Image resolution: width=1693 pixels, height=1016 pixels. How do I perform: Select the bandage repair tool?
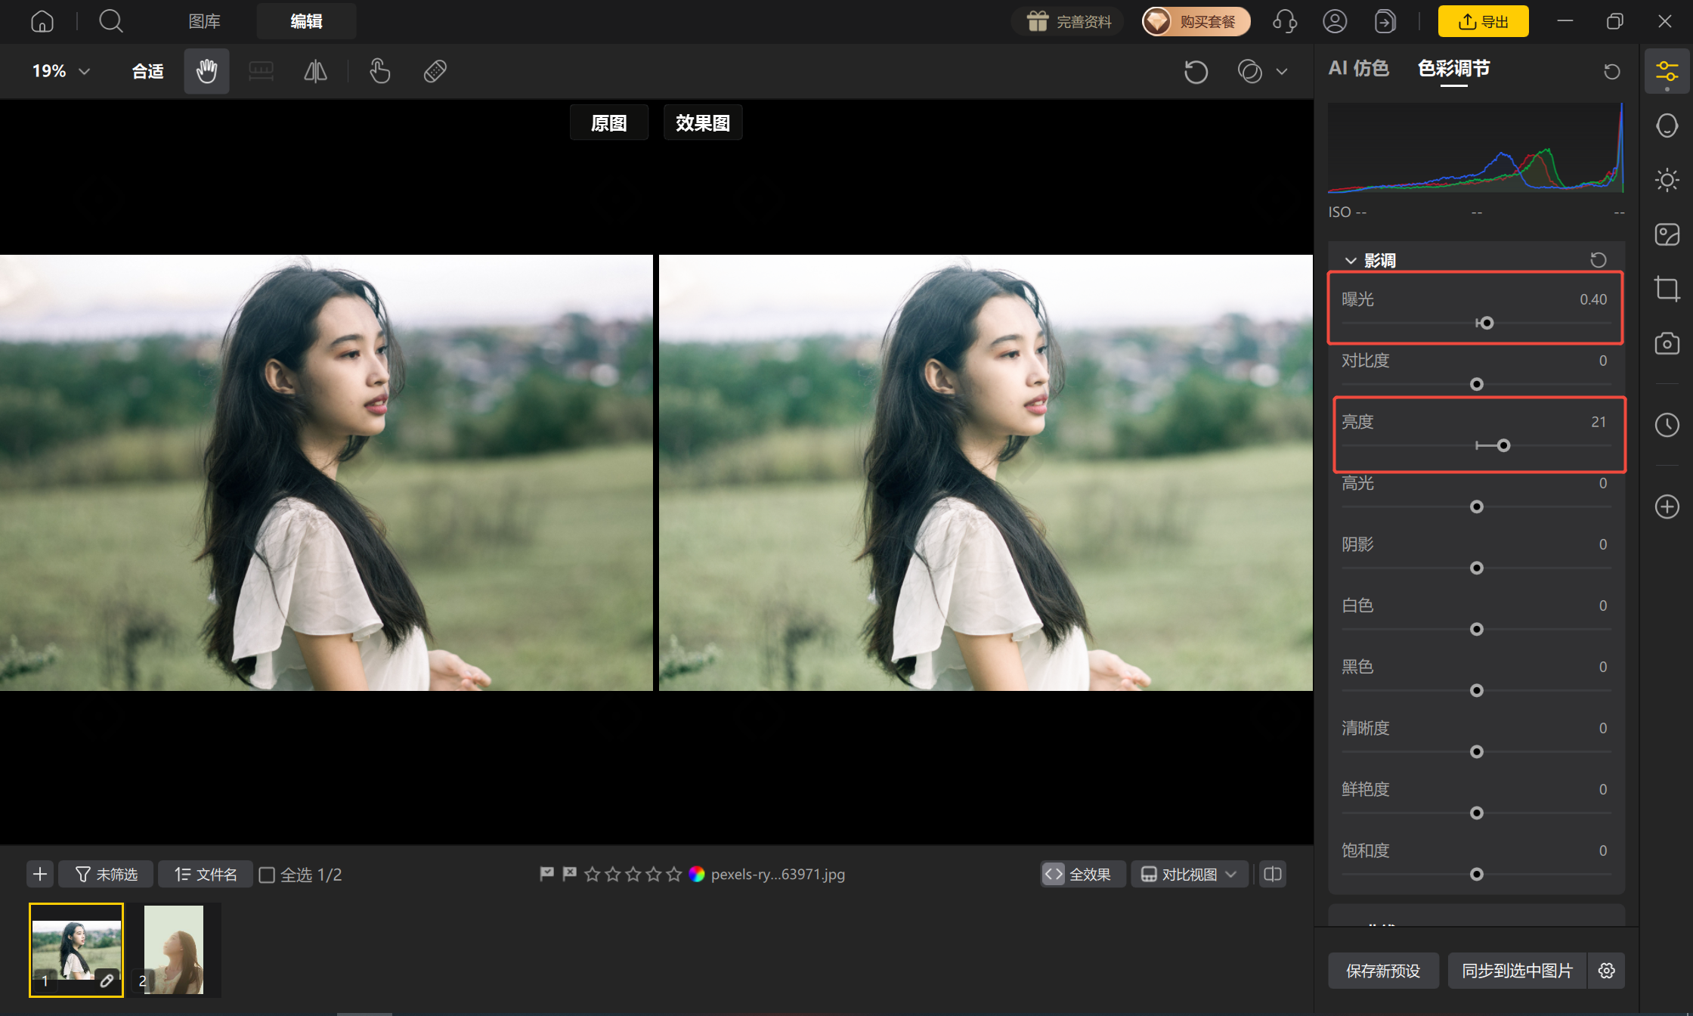[x=435, y=71]
